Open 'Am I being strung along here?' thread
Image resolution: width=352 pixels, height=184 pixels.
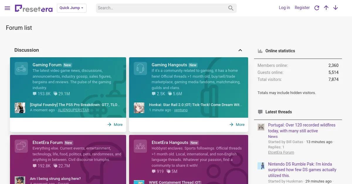pos(55,178)
